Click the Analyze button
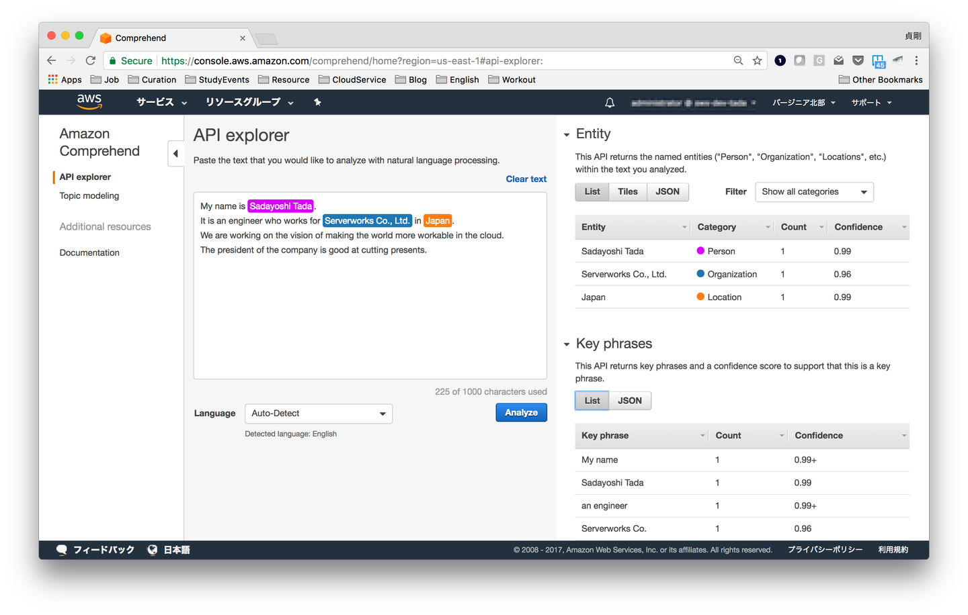Image resolution: width=968 pixels, height=615 pixels. click(522, 412)
